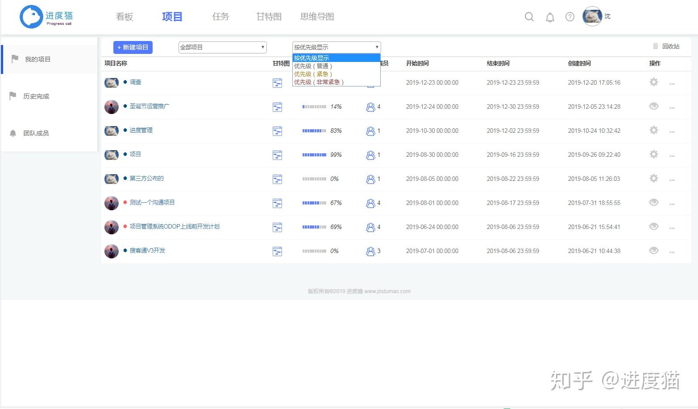This screenshot has width=698, height=409.
Task: Open Gantt chart for 第三方公布的
Action: point(277,179)
